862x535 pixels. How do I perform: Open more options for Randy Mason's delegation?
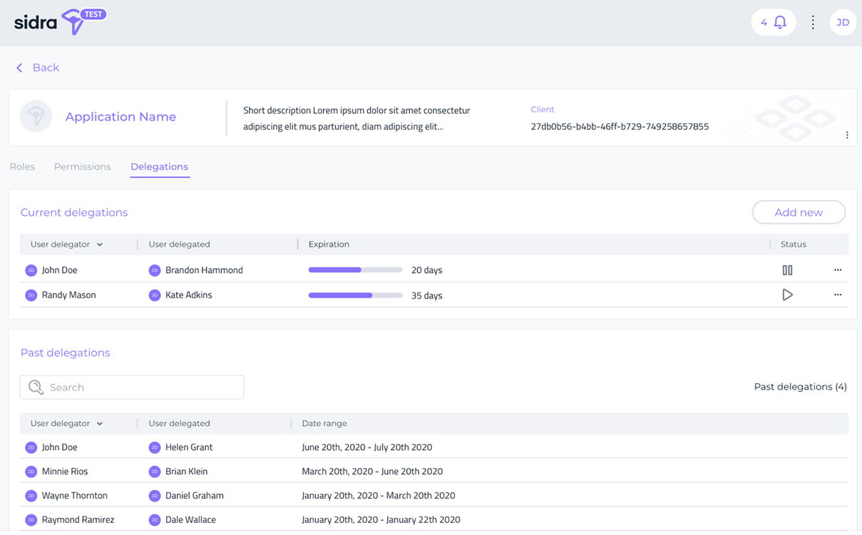pyautogui.click(x=838, y=295)
